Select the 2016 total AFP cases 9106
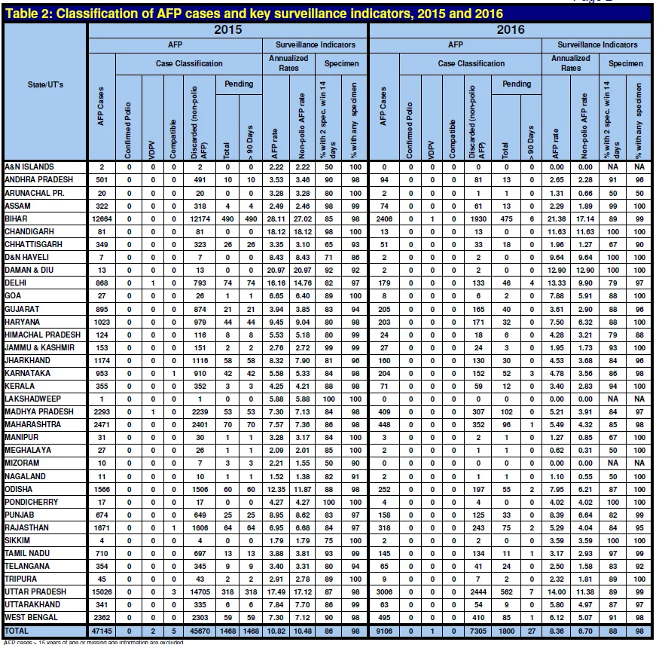Viewport: 659px width, 645px height. point(384,631)
